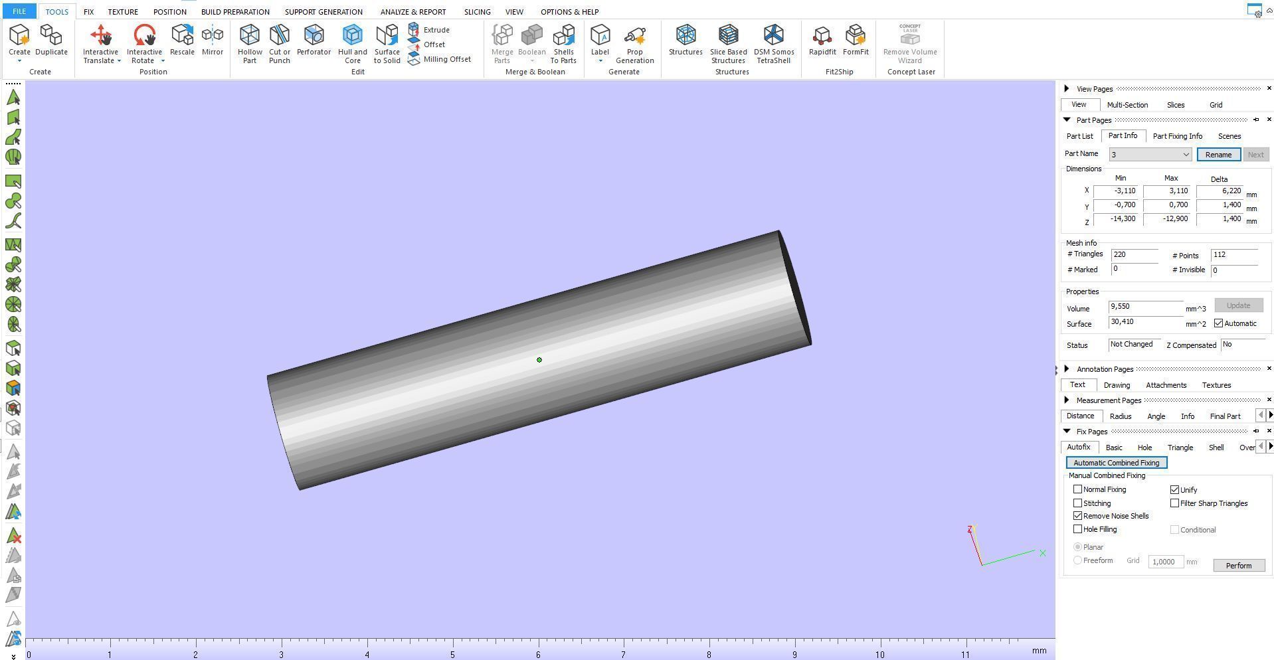Enable the Stitching checkbox
This screenshot has height=660, width=1274.
point(1077,503)
